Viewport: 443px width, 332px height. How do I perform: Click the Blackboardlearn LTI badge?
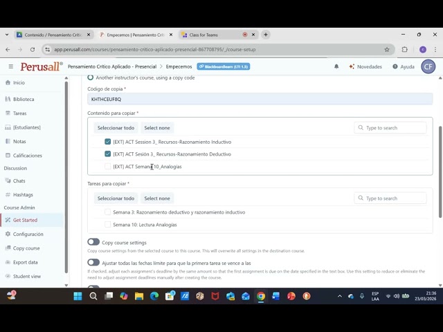[x=224, y=66]
